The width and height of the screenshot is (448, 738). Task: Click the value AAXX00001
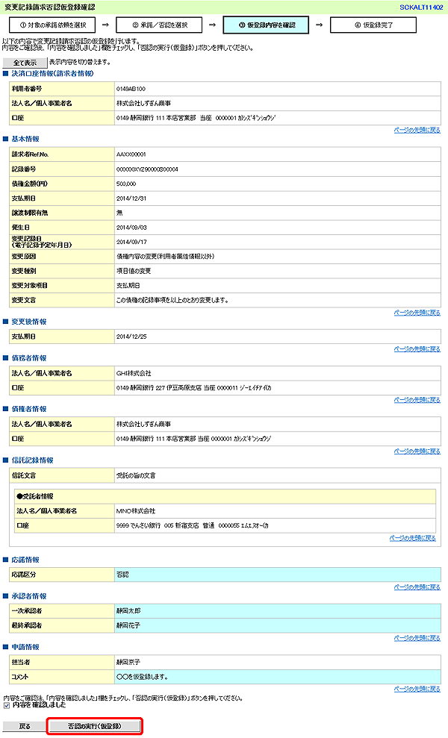(131, 154)
